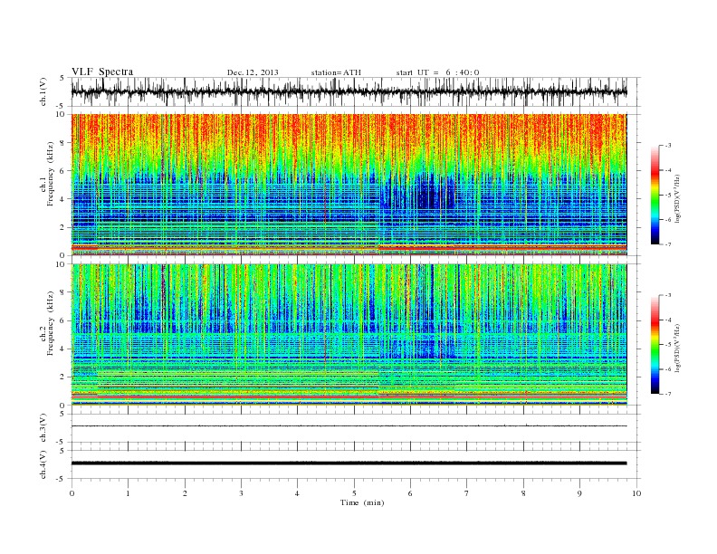The image size is (717, 554).
Task: Click the "3" time axis tick label
Action: point(241,493)
